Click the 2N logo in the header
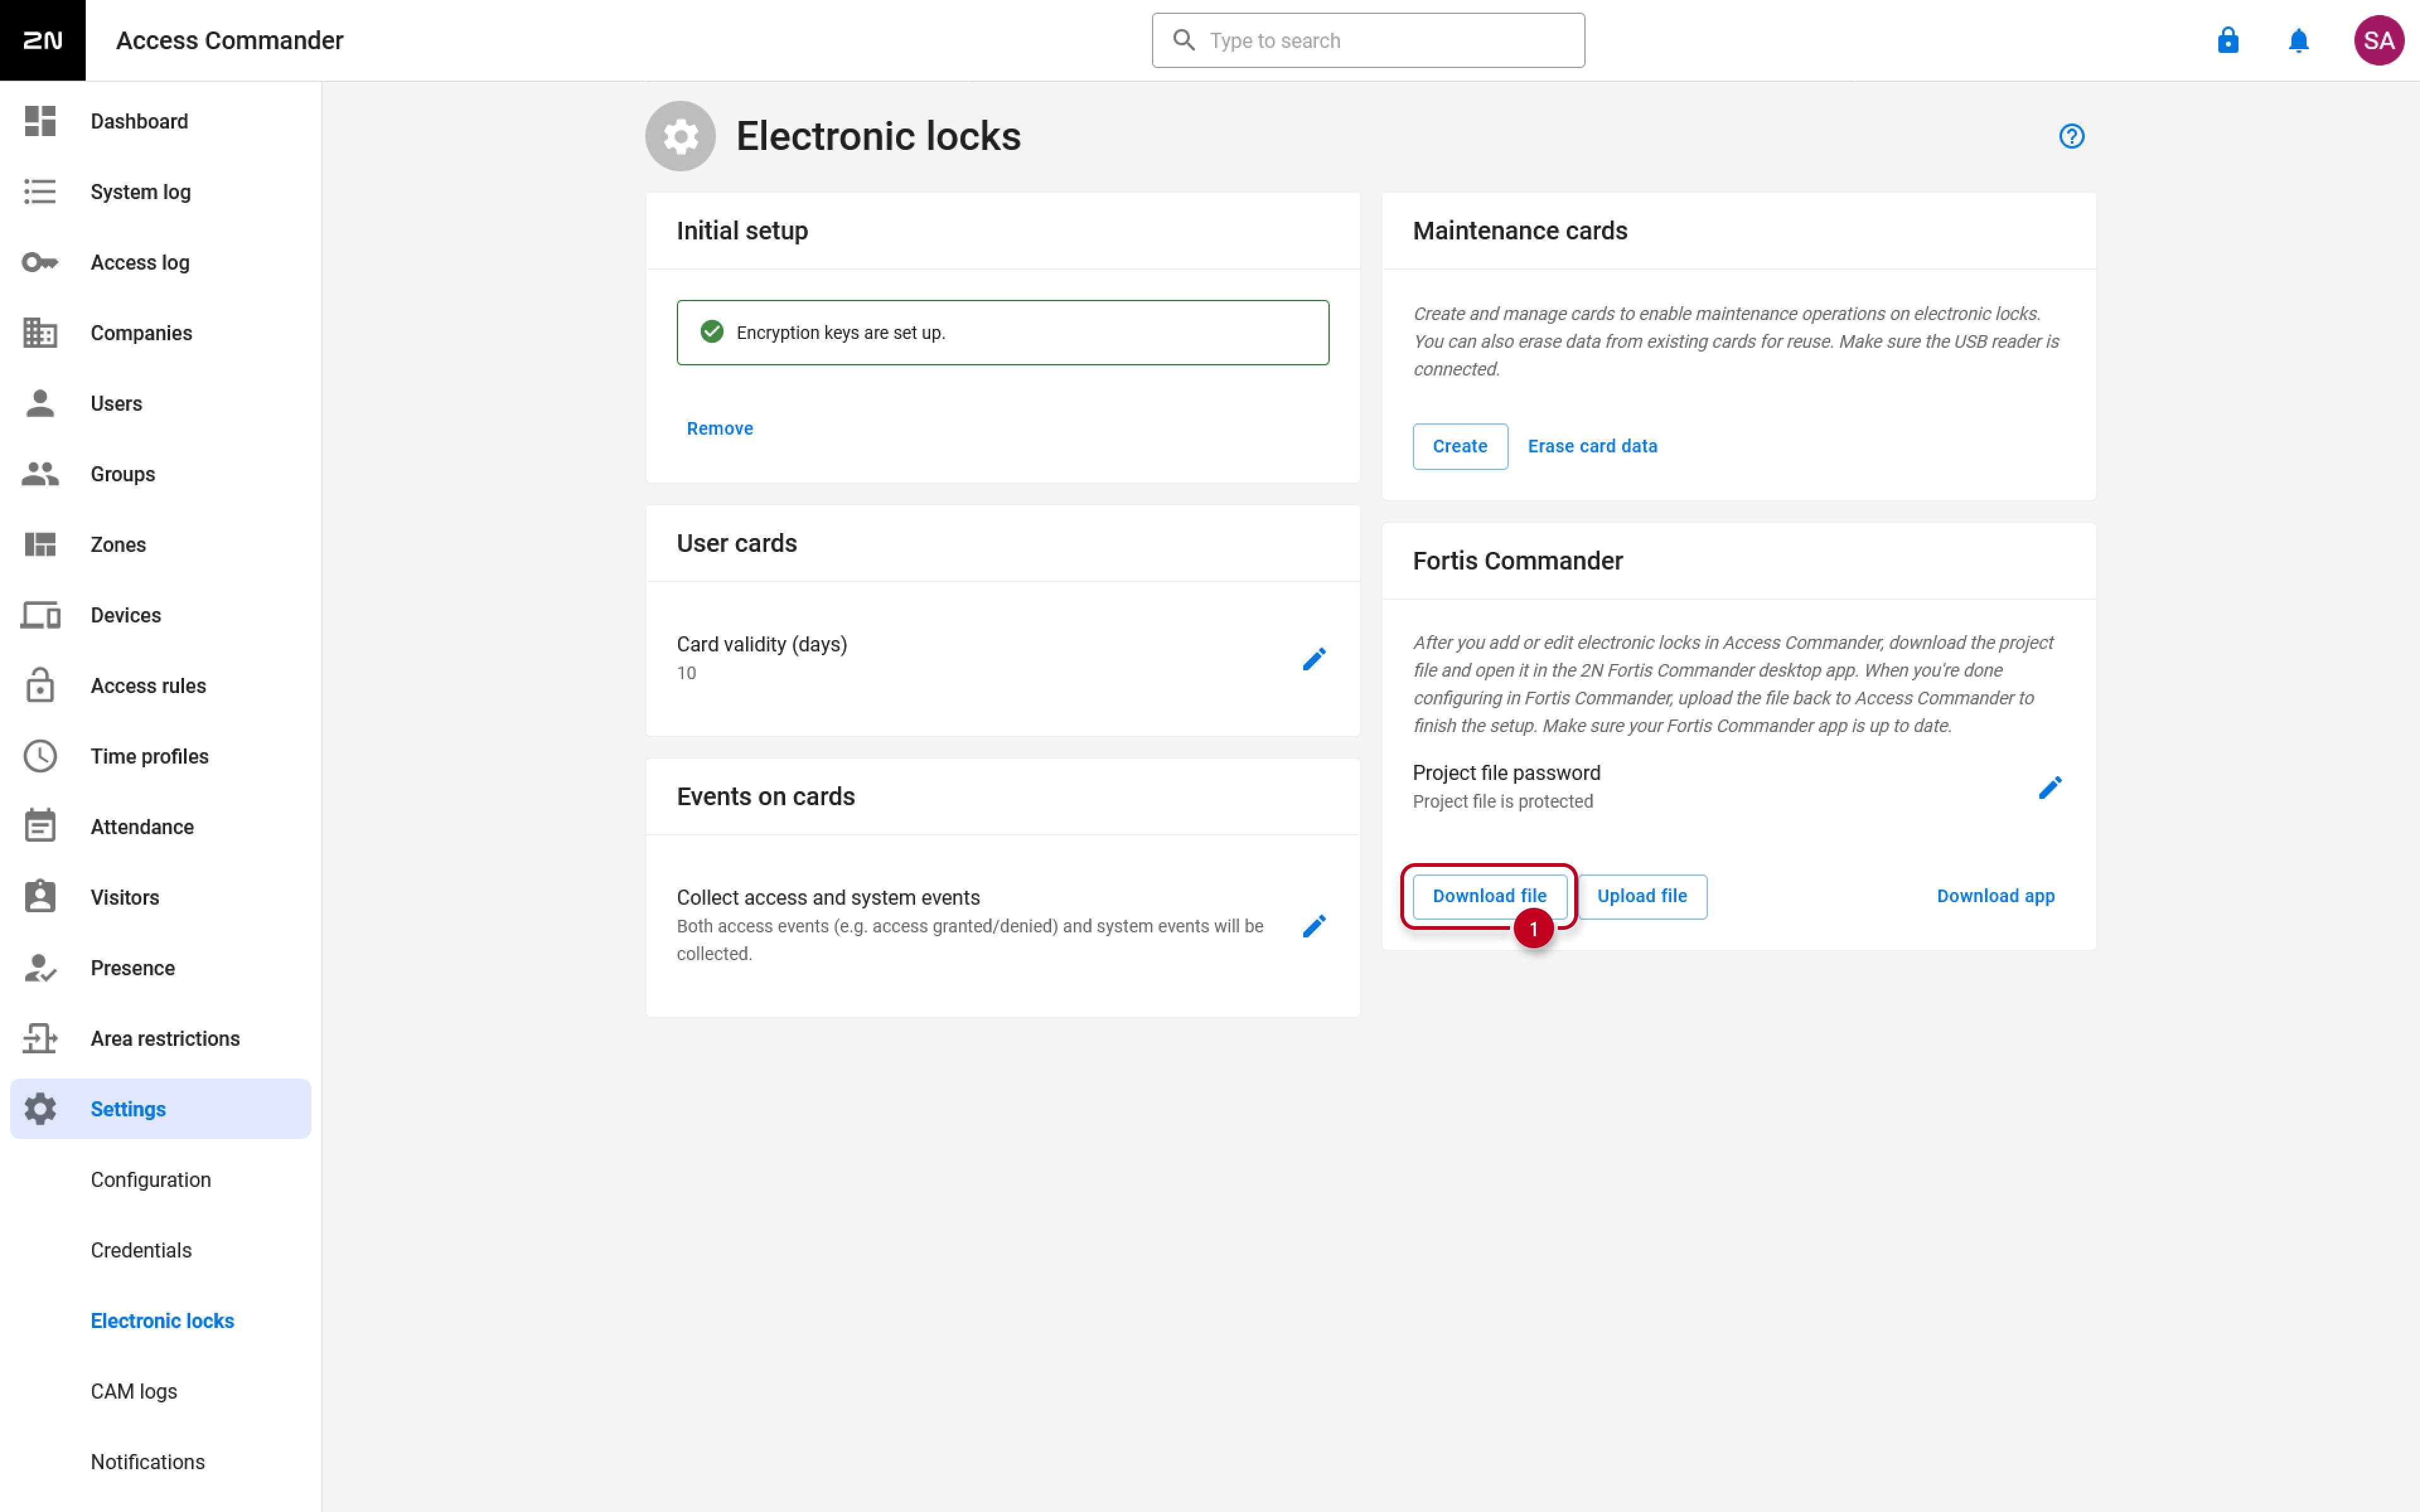2420x1512 pixels. click(42, 40)
